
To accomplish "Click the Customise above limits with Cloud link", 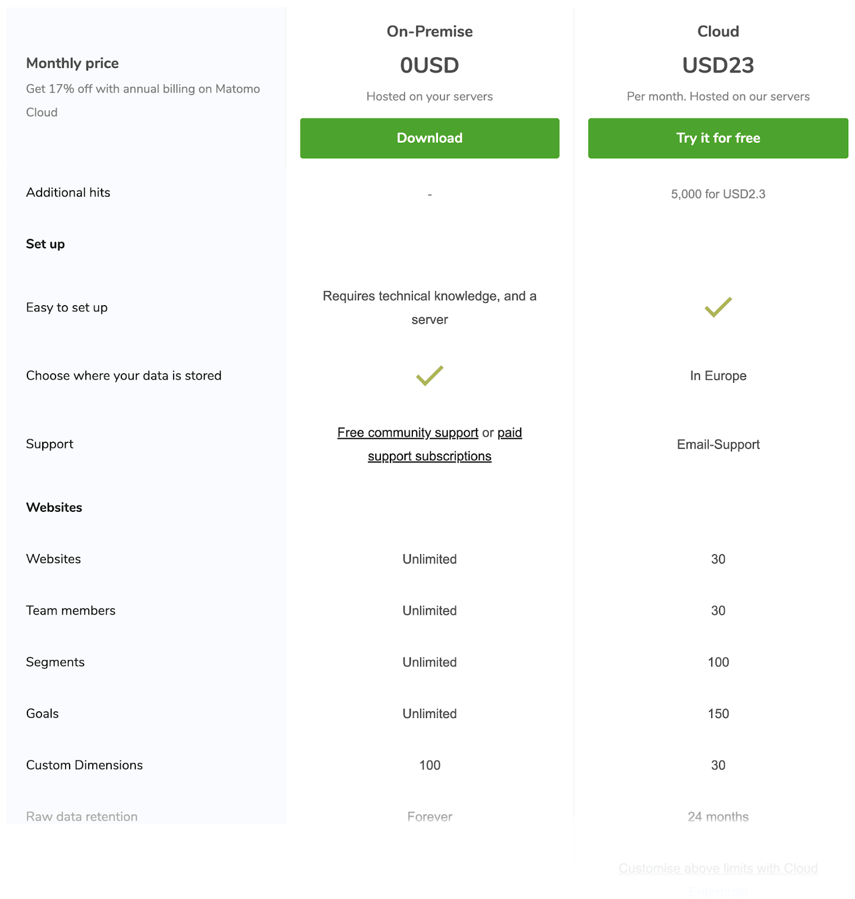I will click(x=718, y=869).
